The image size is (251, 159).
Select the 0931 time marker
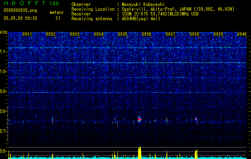point(27,34)
